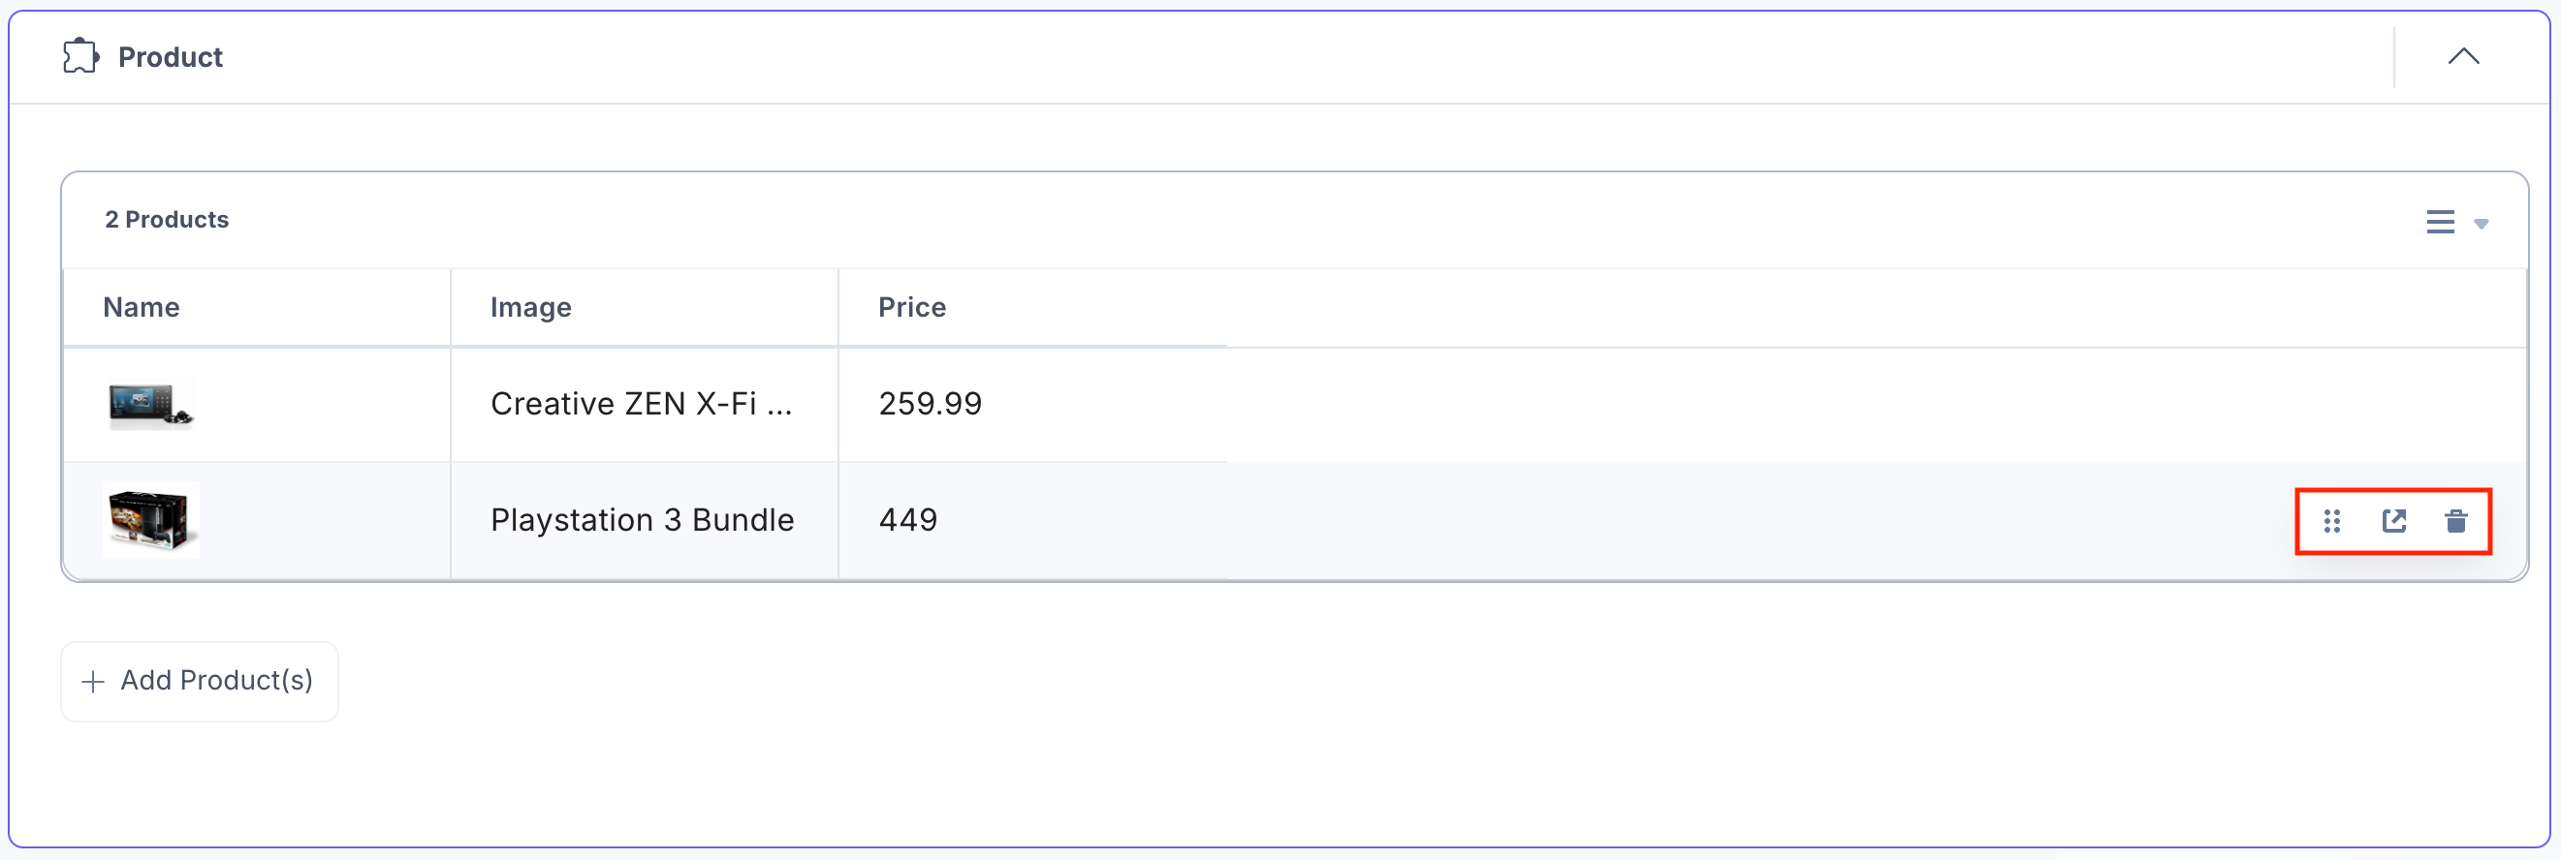Click the 259.99 price cell

tap(930, 404)
